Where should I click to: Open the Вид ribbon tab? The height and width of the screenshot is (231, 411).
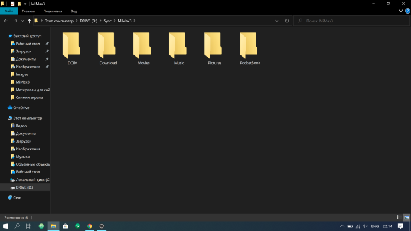click(x=74, y=11)
